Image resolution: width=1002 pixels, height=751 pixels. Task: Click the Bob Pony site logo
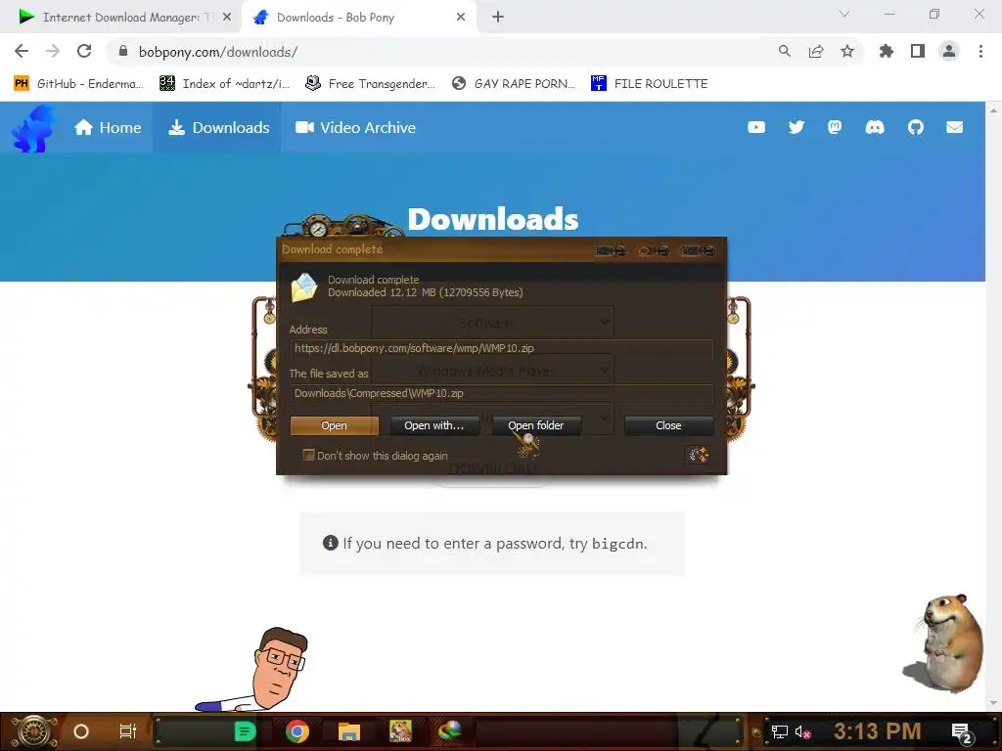[33, 130]
